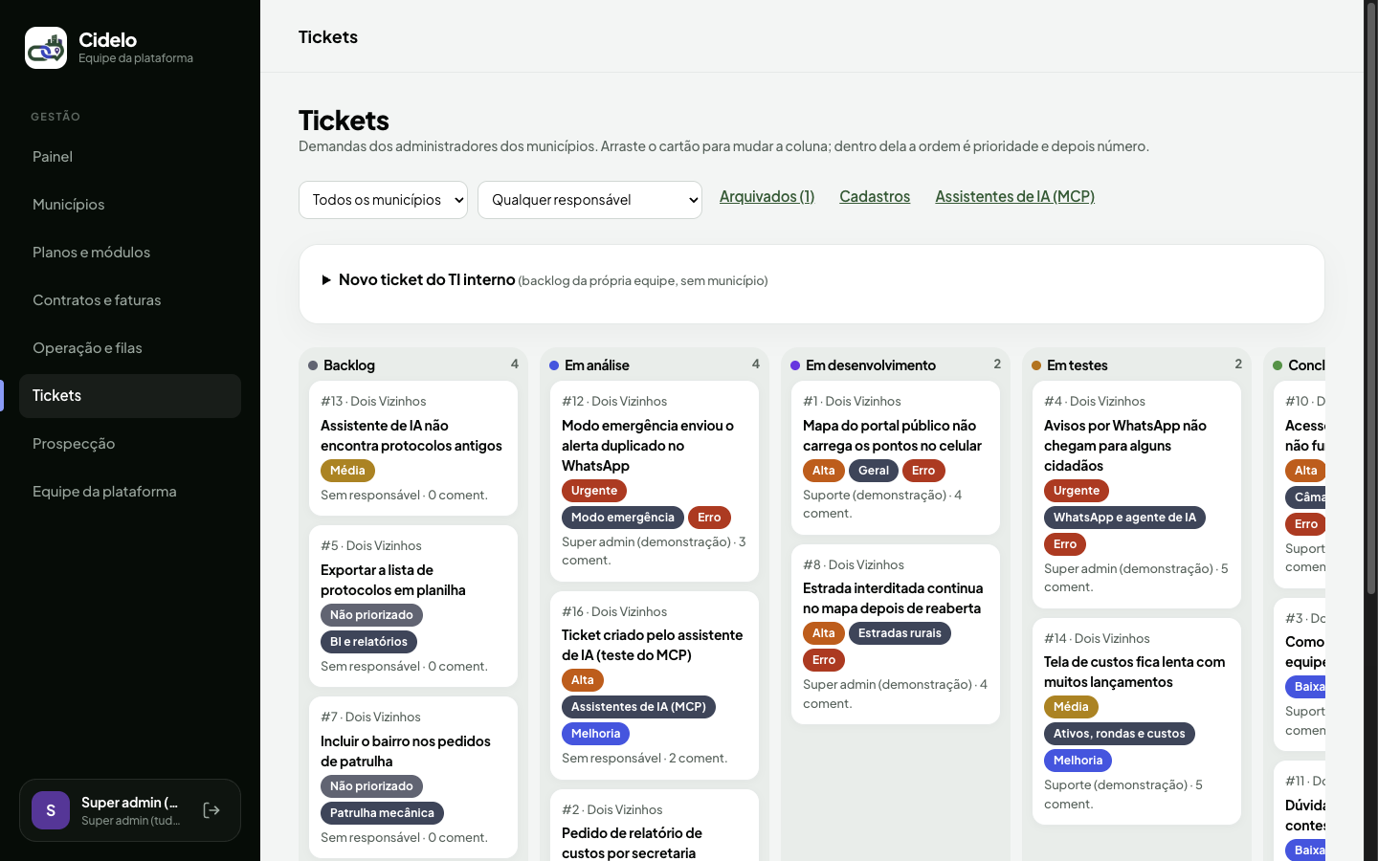The height and width of the screenshot is (861, 1378).
Task: Open Operação e filas page
Action: click(130, 348)
